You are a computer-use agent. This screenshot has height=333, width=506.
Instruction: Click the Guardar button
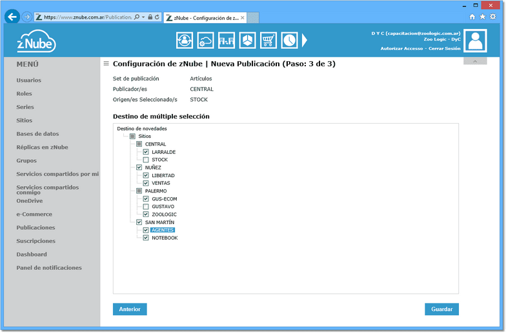click(x=441, y=309)
